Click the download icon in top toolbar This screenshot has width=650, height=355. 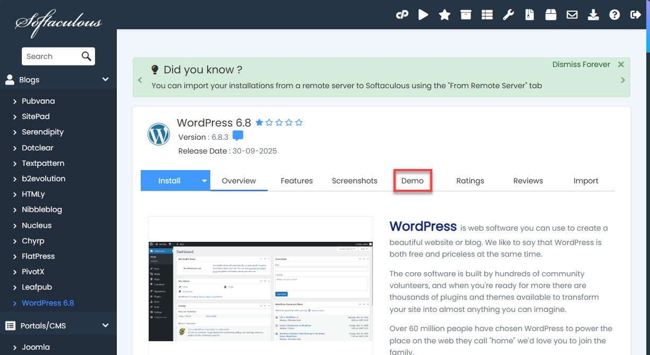click(x=593, y=15)
